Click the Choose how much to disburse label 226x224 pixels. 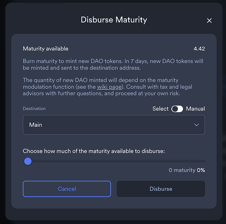click(x=94, y=151)
